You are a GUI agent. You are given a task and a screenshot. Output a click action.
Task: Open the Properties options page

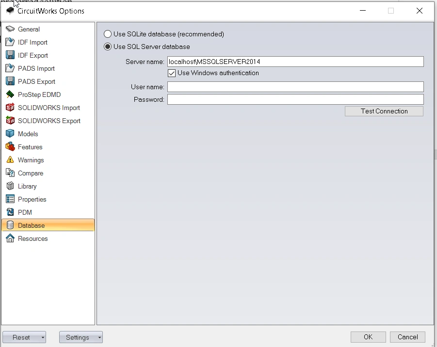pos(48,199)
